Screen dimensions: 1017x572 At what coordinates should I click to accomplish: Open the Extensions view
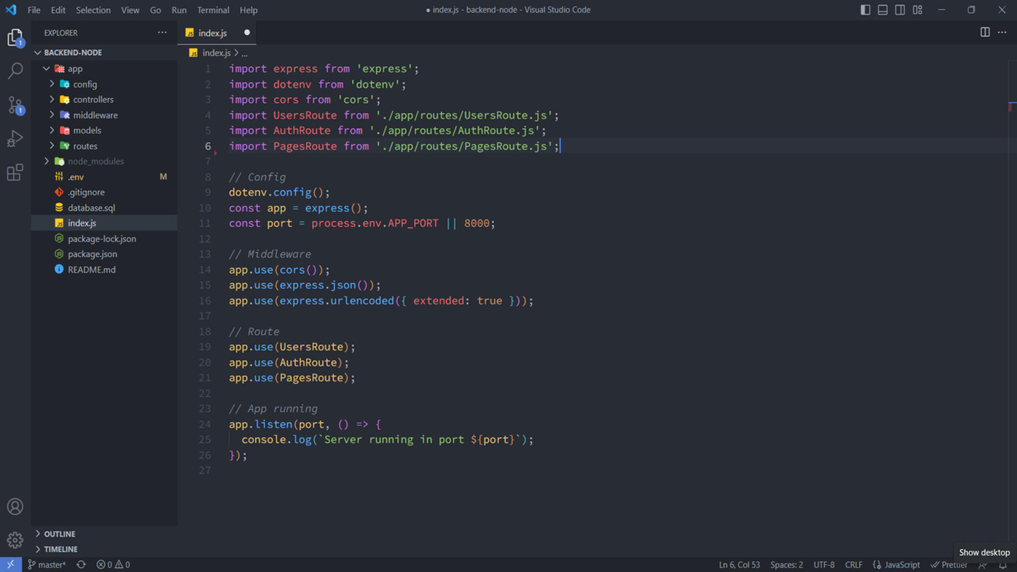15,172
